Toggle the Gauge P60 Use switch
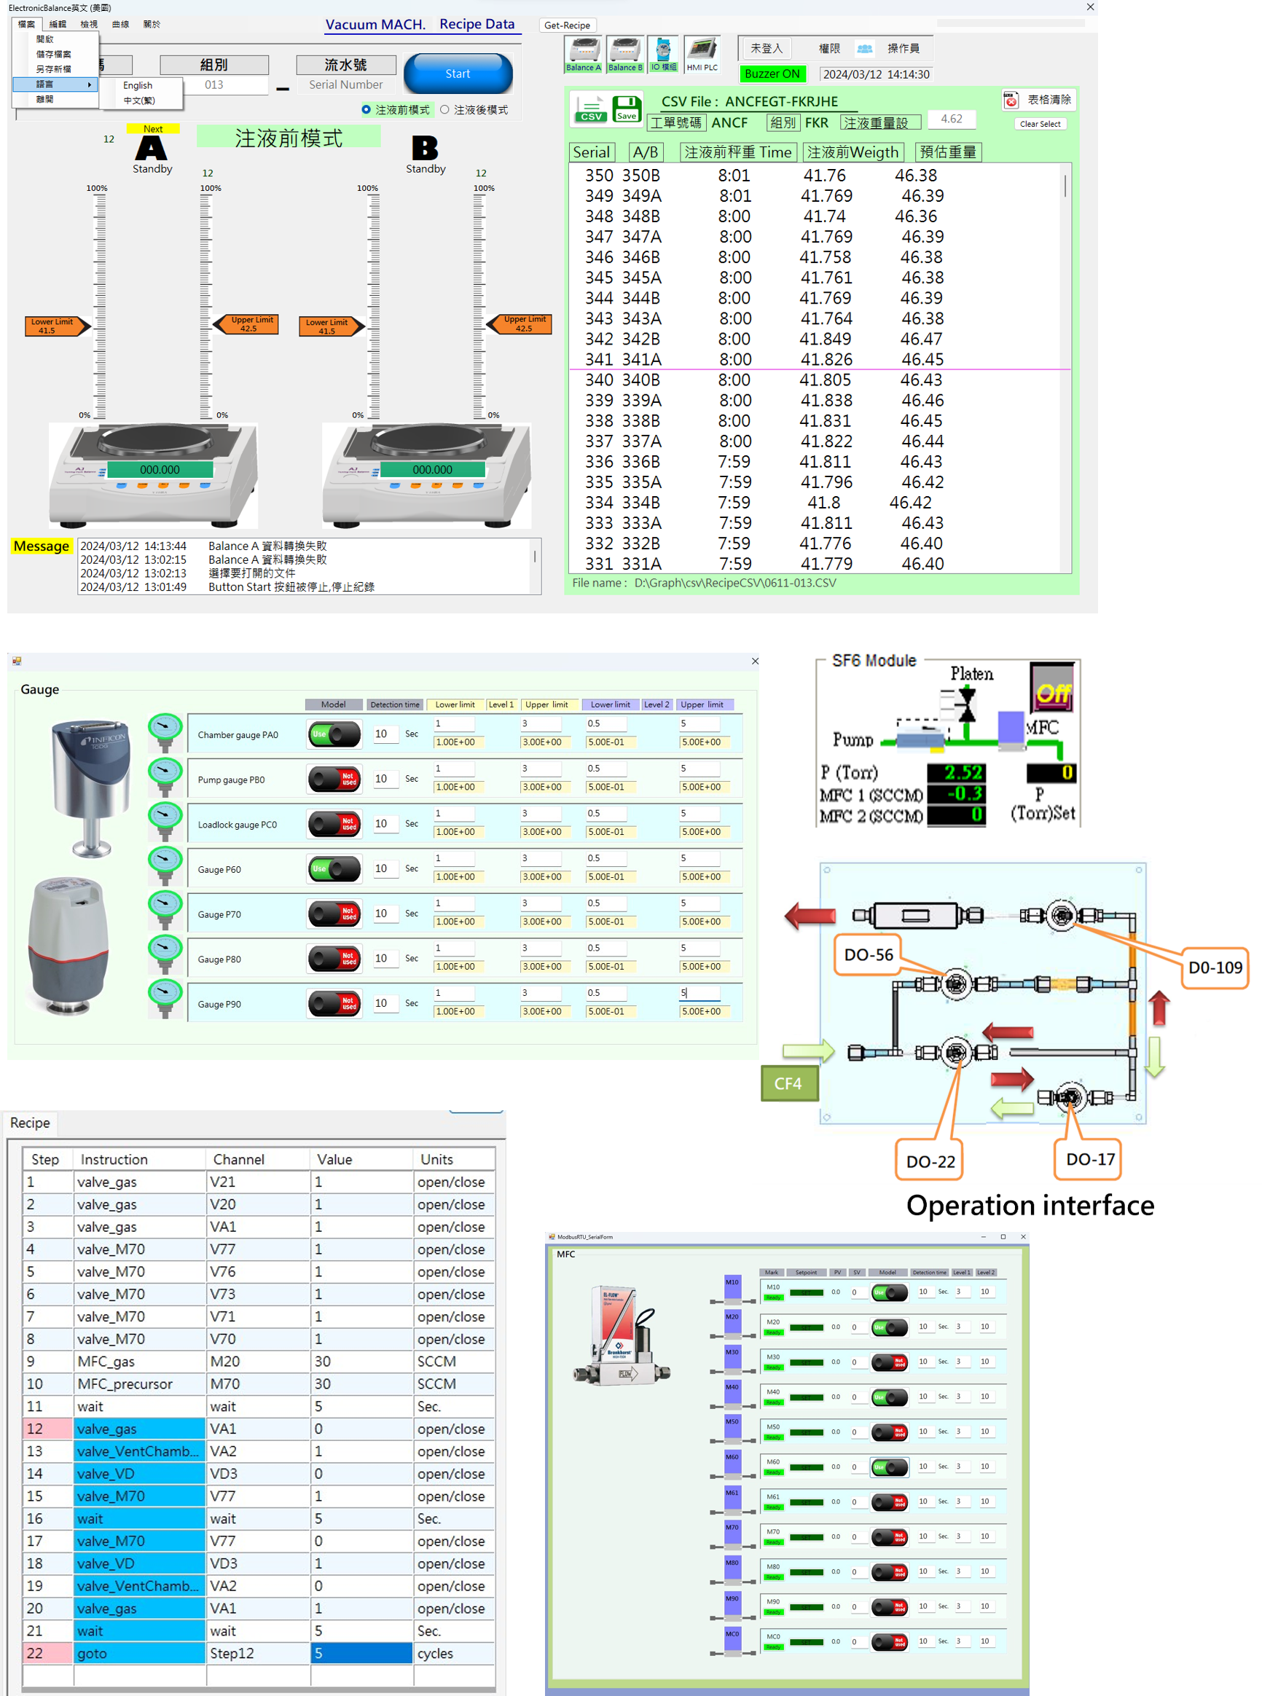The width and height of the screenshot is (1262, 1696). [334, 869]
